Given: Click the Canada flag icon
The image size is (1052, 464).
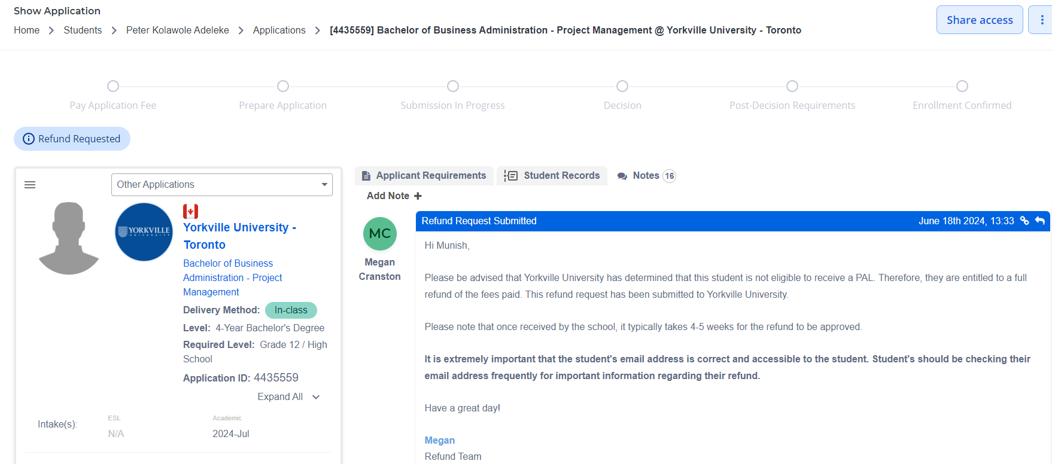Looking at the screenshot, I should (190, 211).
